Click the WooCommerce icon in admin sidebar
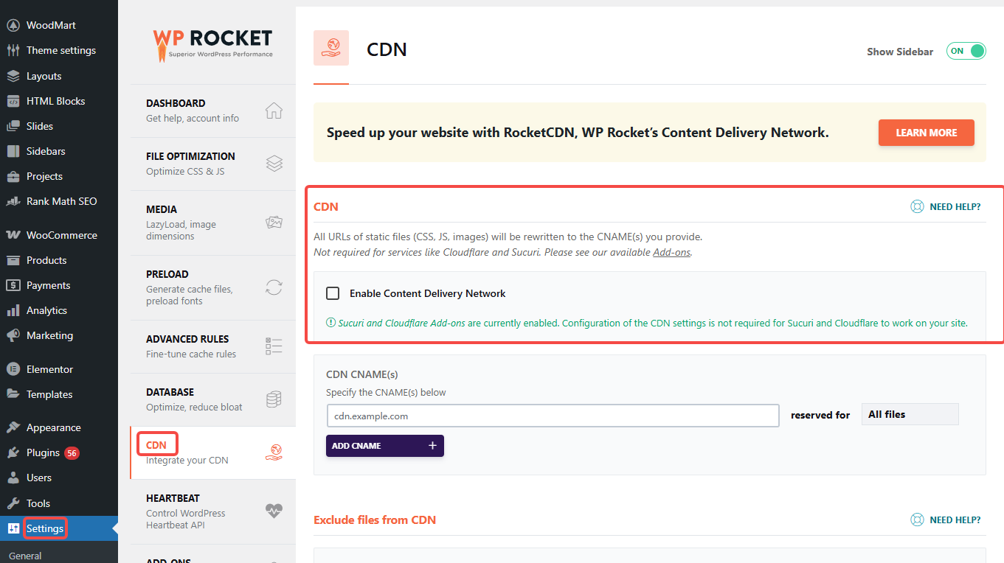This screenshot has height=563, width=1004. coord(13,235)
